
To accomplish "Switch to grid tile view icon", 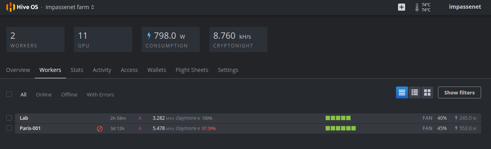I will [x=427, y=92].
